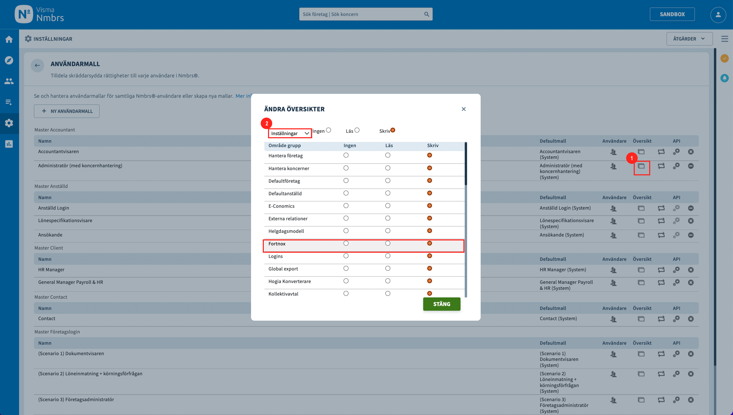733x415 pixels.
Task: Click swap icon for Lönespecifikationsvisare row
Action: click(x=661, y=221)
